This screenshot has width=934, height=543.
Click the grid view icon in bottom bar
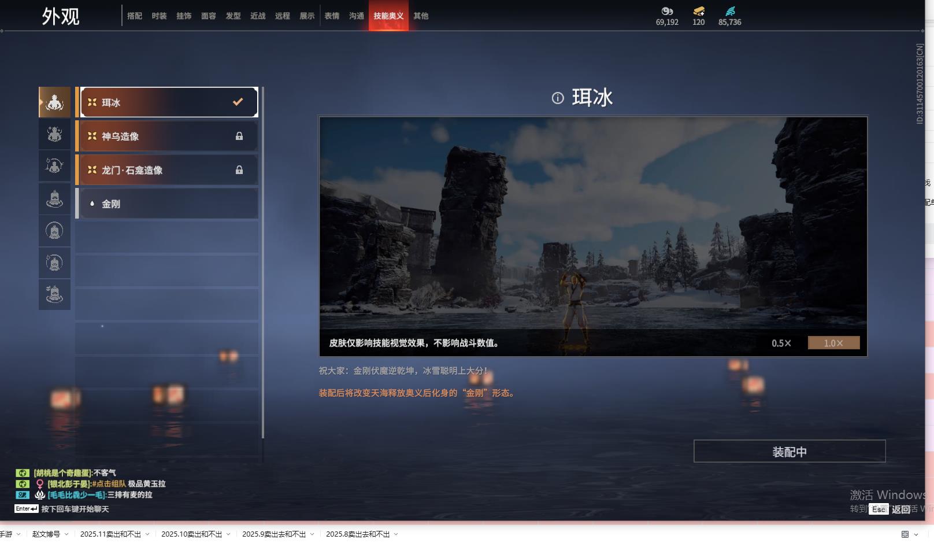pos(905,534)
